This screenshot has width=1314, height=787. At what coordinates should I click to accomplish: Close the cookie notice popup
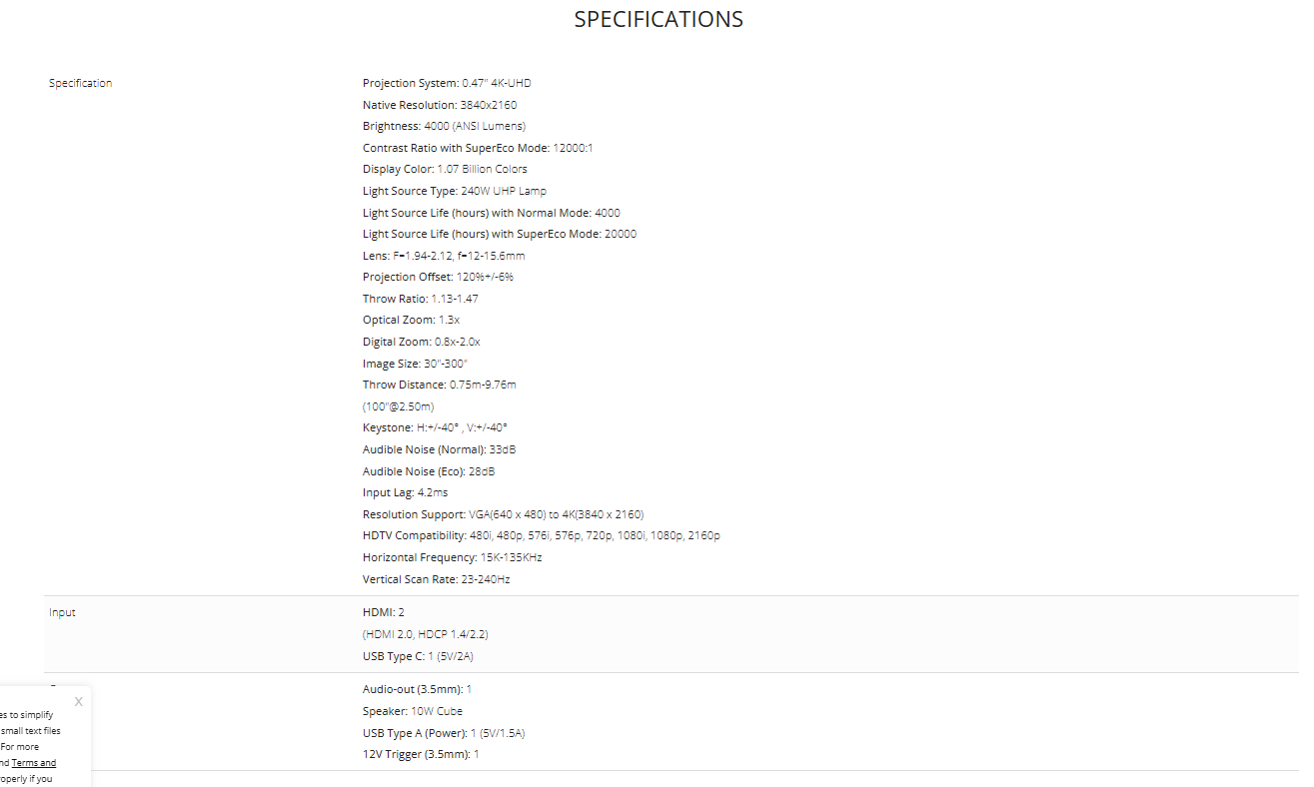(79, 702)
